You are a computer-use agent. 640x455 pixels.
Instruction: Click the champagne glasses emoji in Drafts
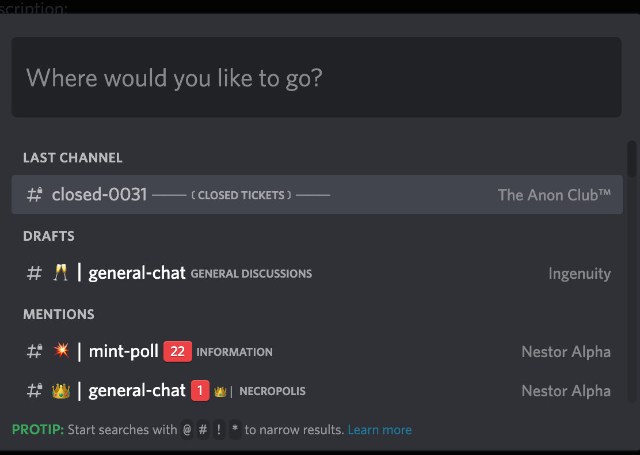pos(60,273)
